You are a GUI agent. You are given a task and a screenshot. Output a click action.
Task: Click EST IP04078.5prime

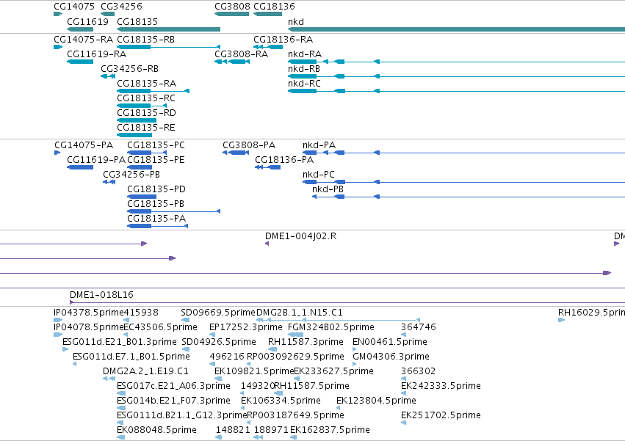pos(88,327)
